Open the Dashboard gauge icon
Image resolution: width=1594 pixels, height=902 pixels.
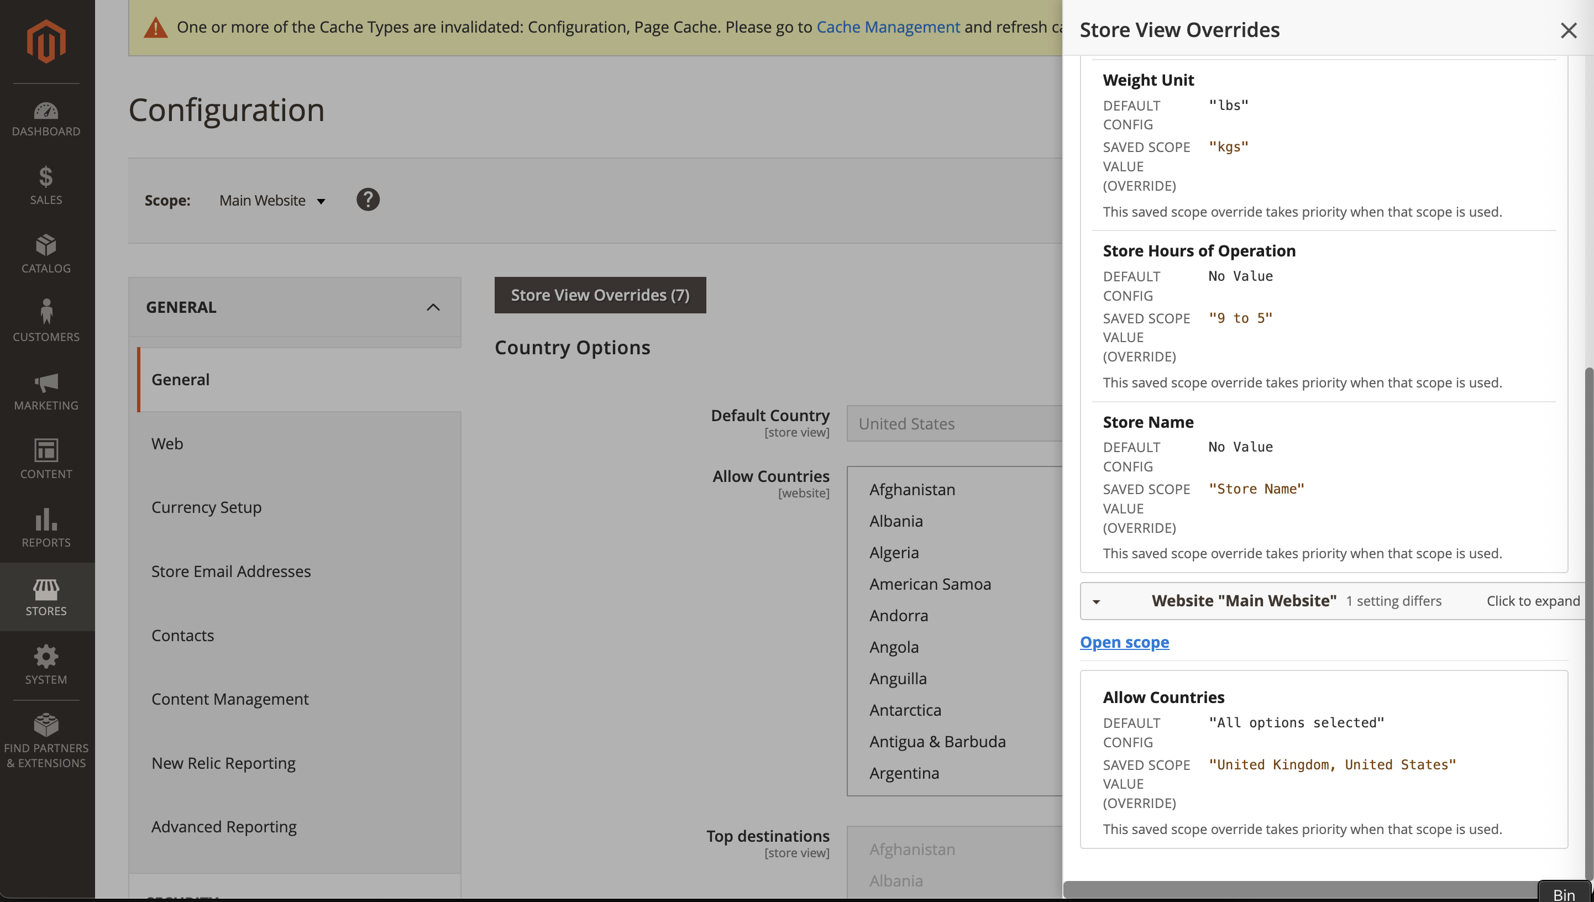[x=46, y=111]
